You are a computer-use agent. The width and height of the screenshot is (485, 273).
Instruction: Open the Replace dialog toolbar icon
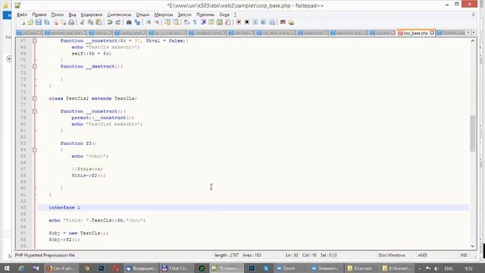tap(137, 22)
